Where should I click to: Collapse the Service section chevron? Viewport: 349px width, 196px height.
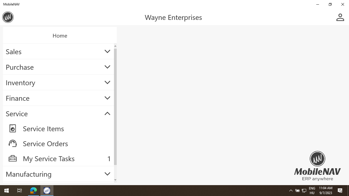pos(107,114)
